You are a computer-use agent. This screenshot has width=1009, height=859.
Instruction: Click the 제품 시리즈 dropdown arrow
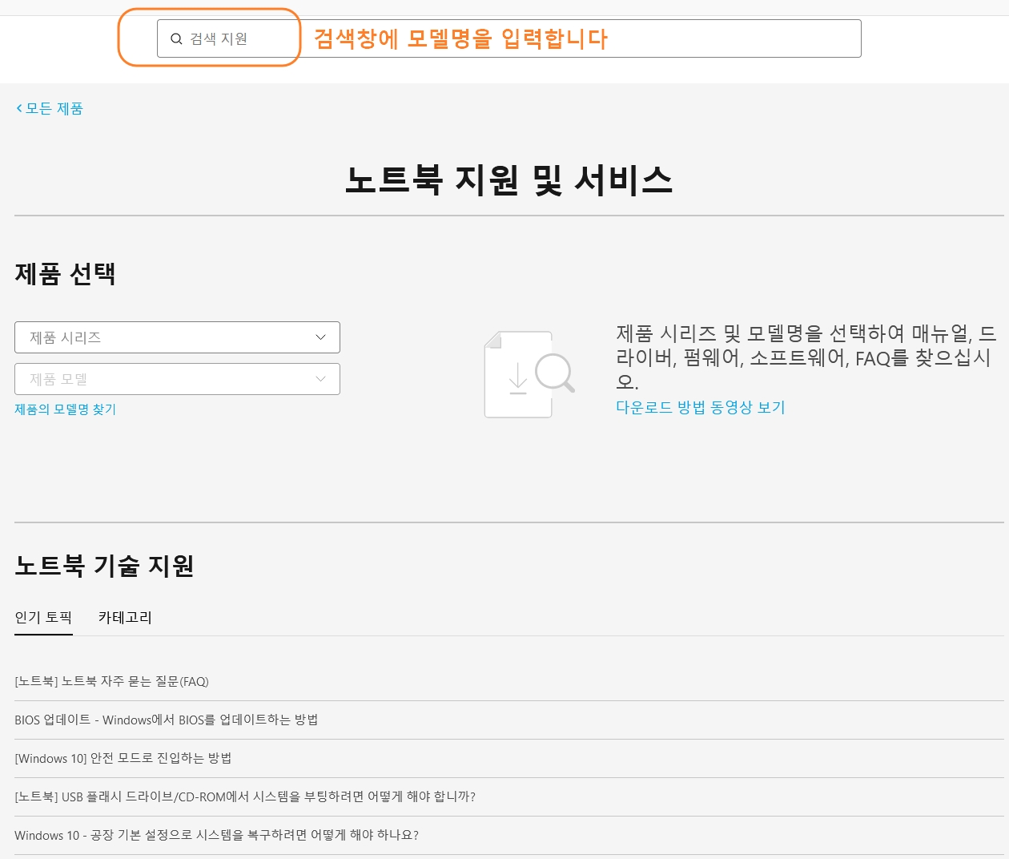(320, 337)
